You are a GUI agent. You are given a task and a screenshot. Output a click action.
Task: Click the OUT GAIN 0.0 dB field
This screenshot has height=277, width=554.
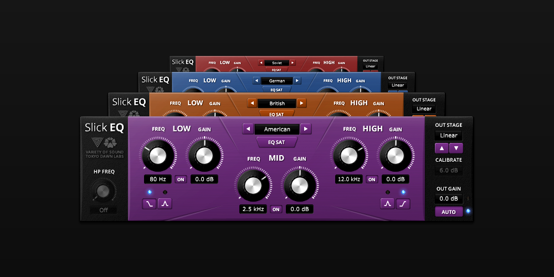tap(449, 198)
